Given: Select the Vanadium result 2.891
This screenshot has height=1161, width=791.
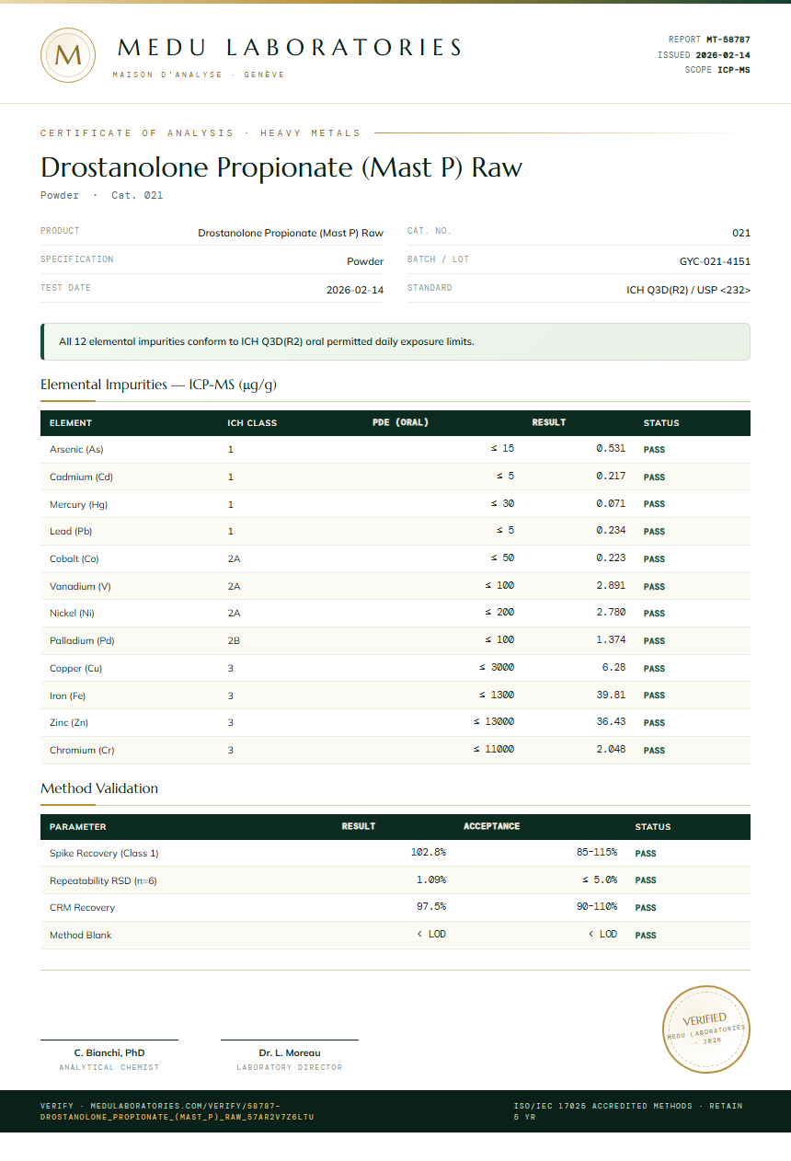Looking at the screenshot, I should pos(611,585).
